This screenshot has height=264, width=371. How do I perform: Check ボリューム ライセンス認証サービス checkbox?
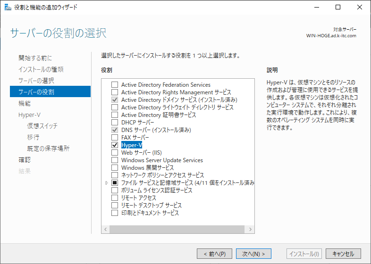tap(115, 190)
